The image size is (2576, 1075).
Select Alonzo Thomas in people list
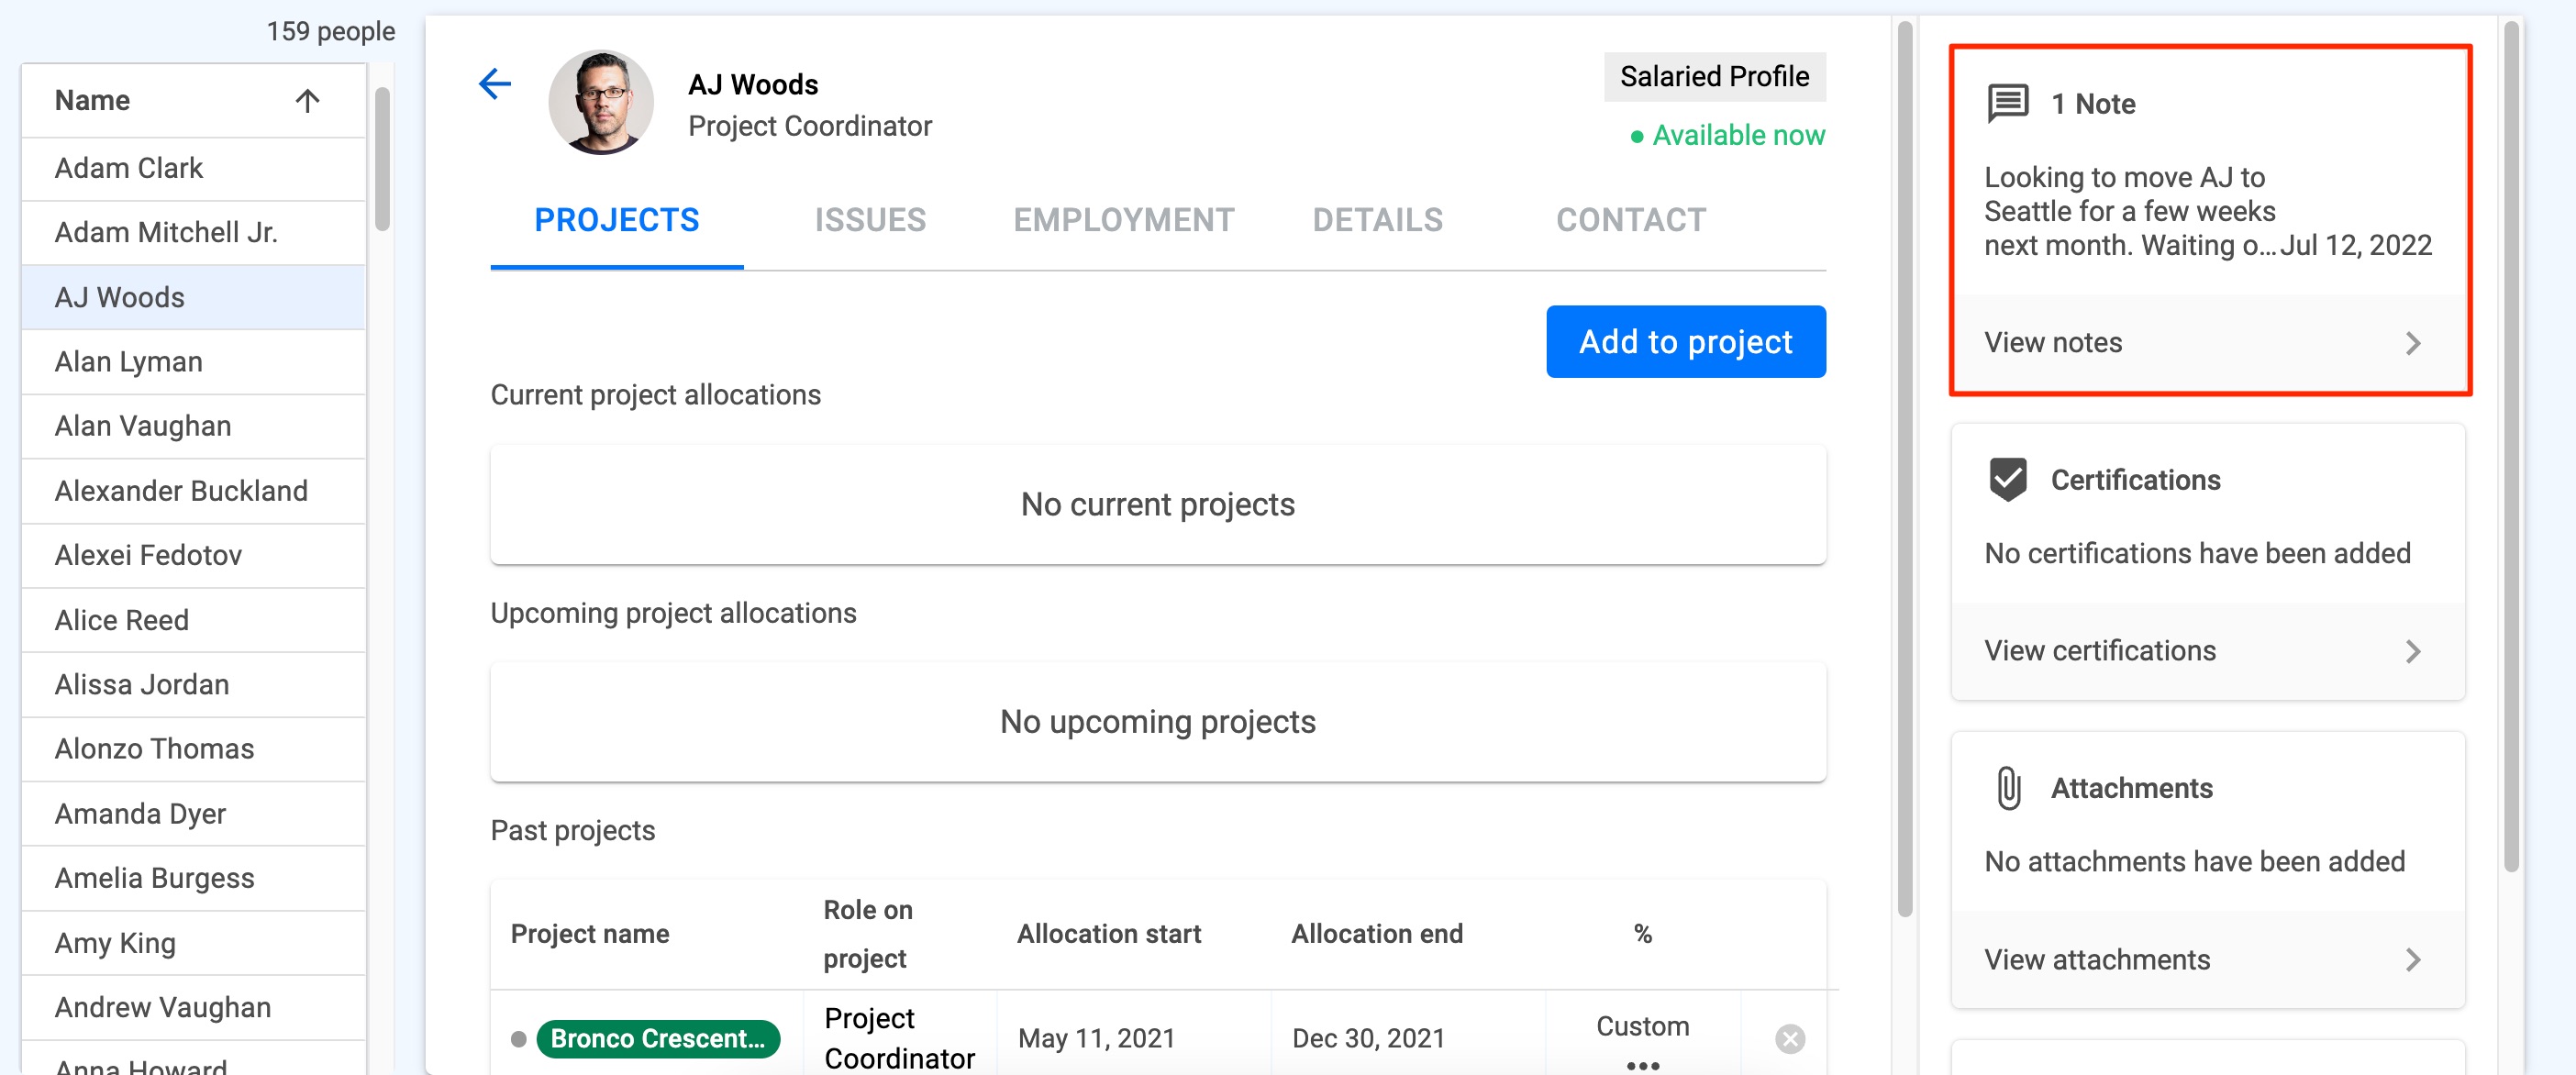[x=193, y=748]
